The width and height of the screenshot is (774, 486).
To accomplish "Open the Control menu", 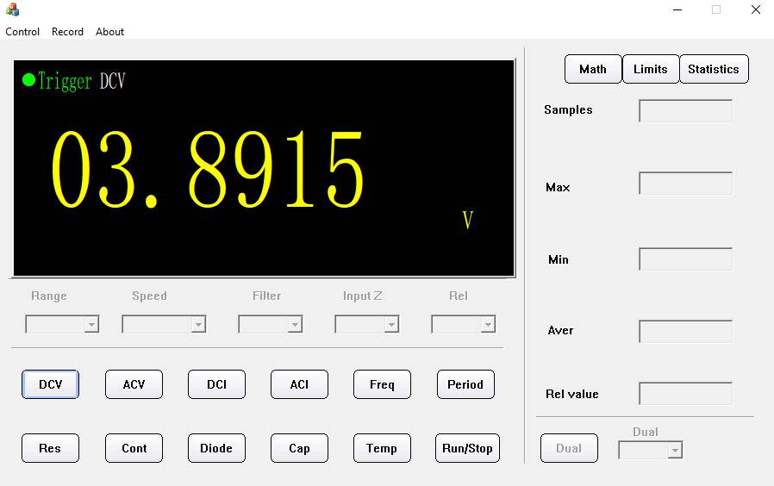I will [x=22, y=32].
